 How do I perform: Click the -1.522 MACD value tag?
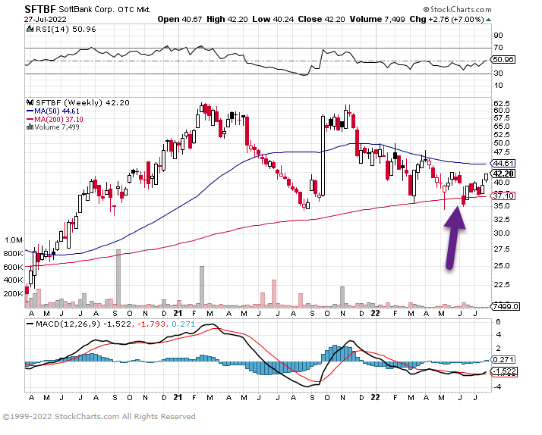(504, 371)
